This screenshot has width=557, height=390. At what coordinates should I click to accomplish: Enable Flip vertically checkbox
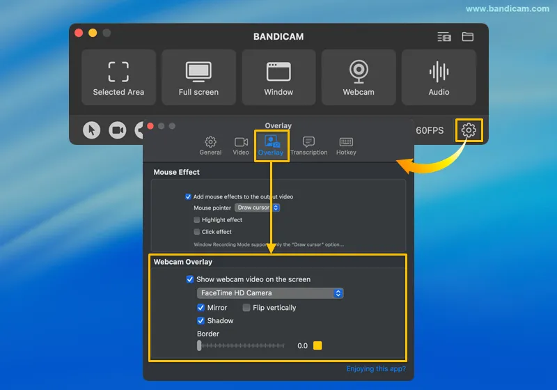(246, 308)
